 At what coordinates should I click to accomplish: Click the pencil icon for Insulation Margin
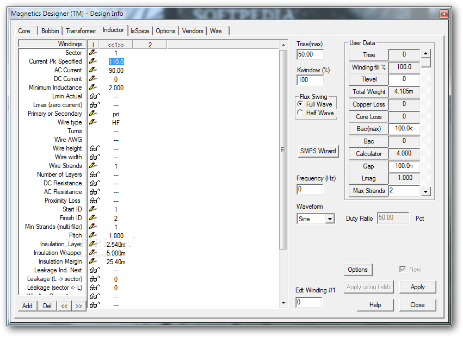click(x=93, y=261)
